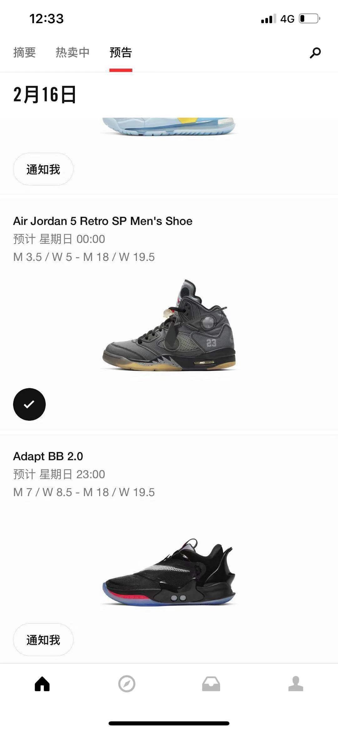This screenshot has height=732, width=338.
Task: Tap the battery indicator in status bar
Action: click(x=310, y=19)
